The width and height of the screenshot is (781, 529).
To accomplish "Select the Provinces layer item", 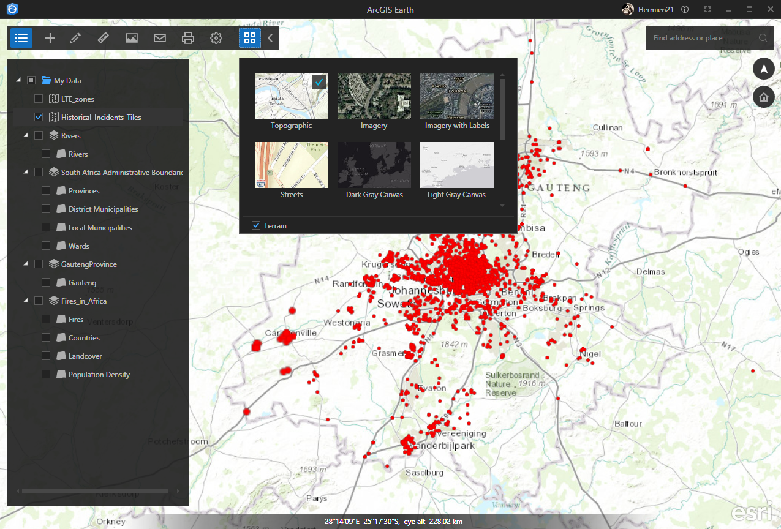I will tap(84, 191).
